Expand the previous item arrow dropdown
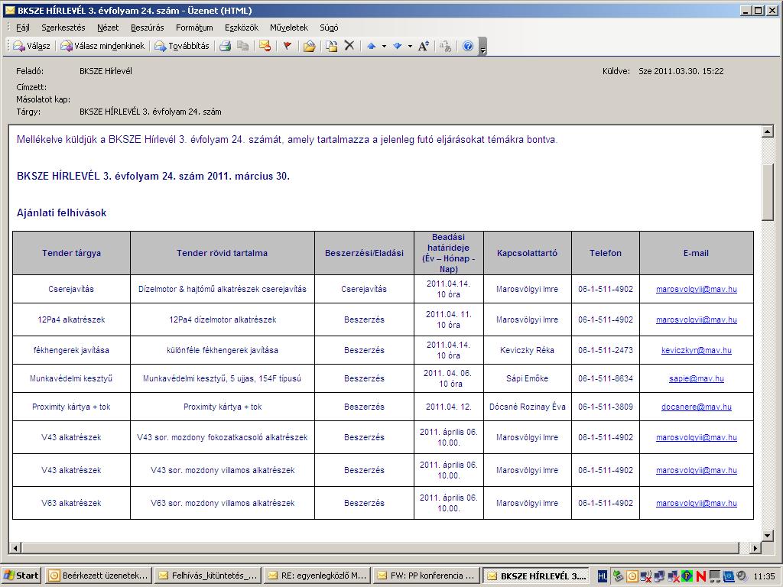This screenshot has width=783, height=587. [384, 46]
